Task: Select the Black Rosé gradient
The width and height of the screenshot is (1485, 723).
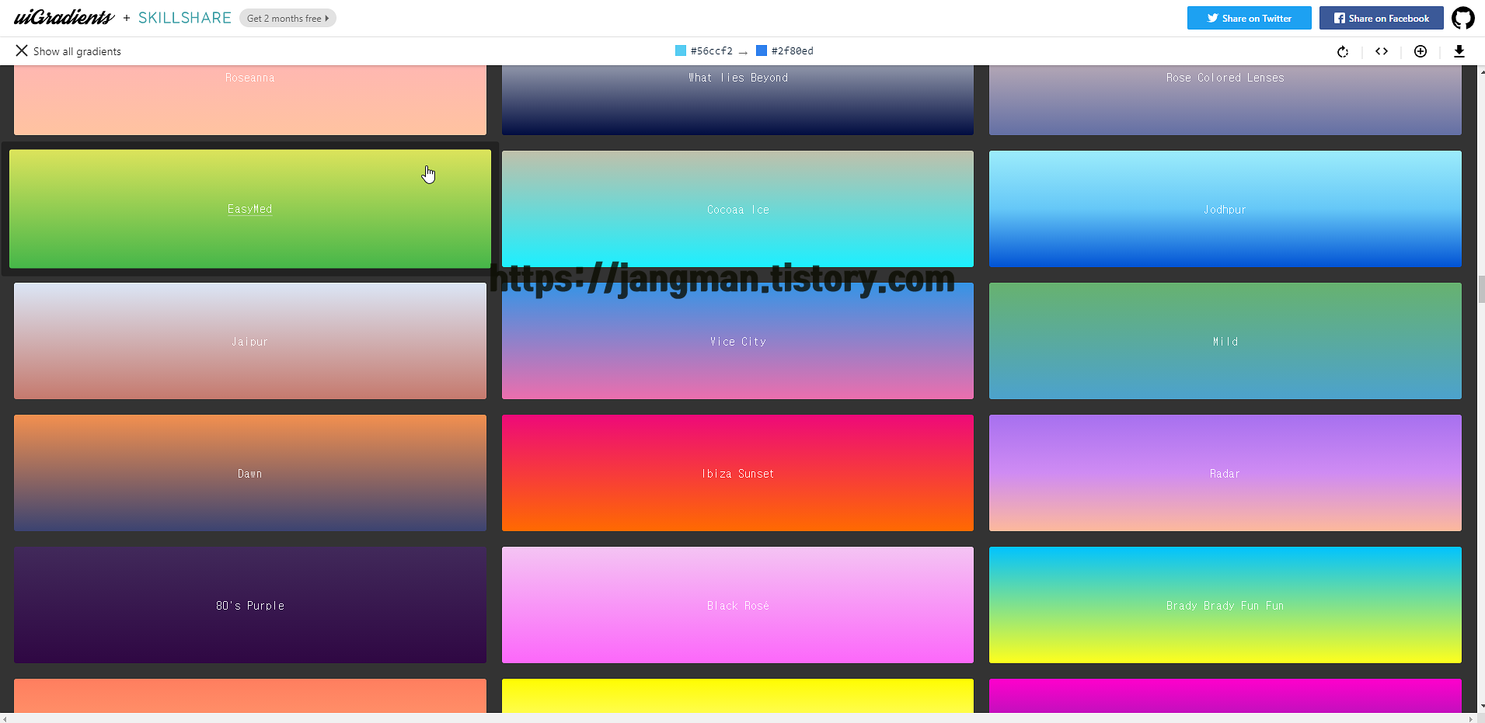Action: [737, 605]
